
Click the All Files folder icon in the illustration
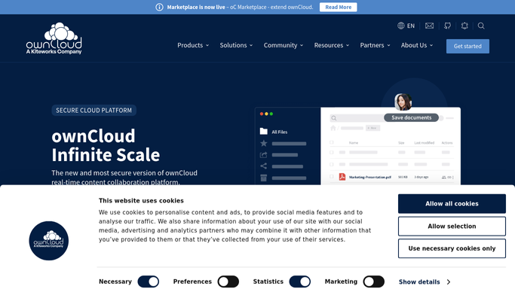coord(264,131)
